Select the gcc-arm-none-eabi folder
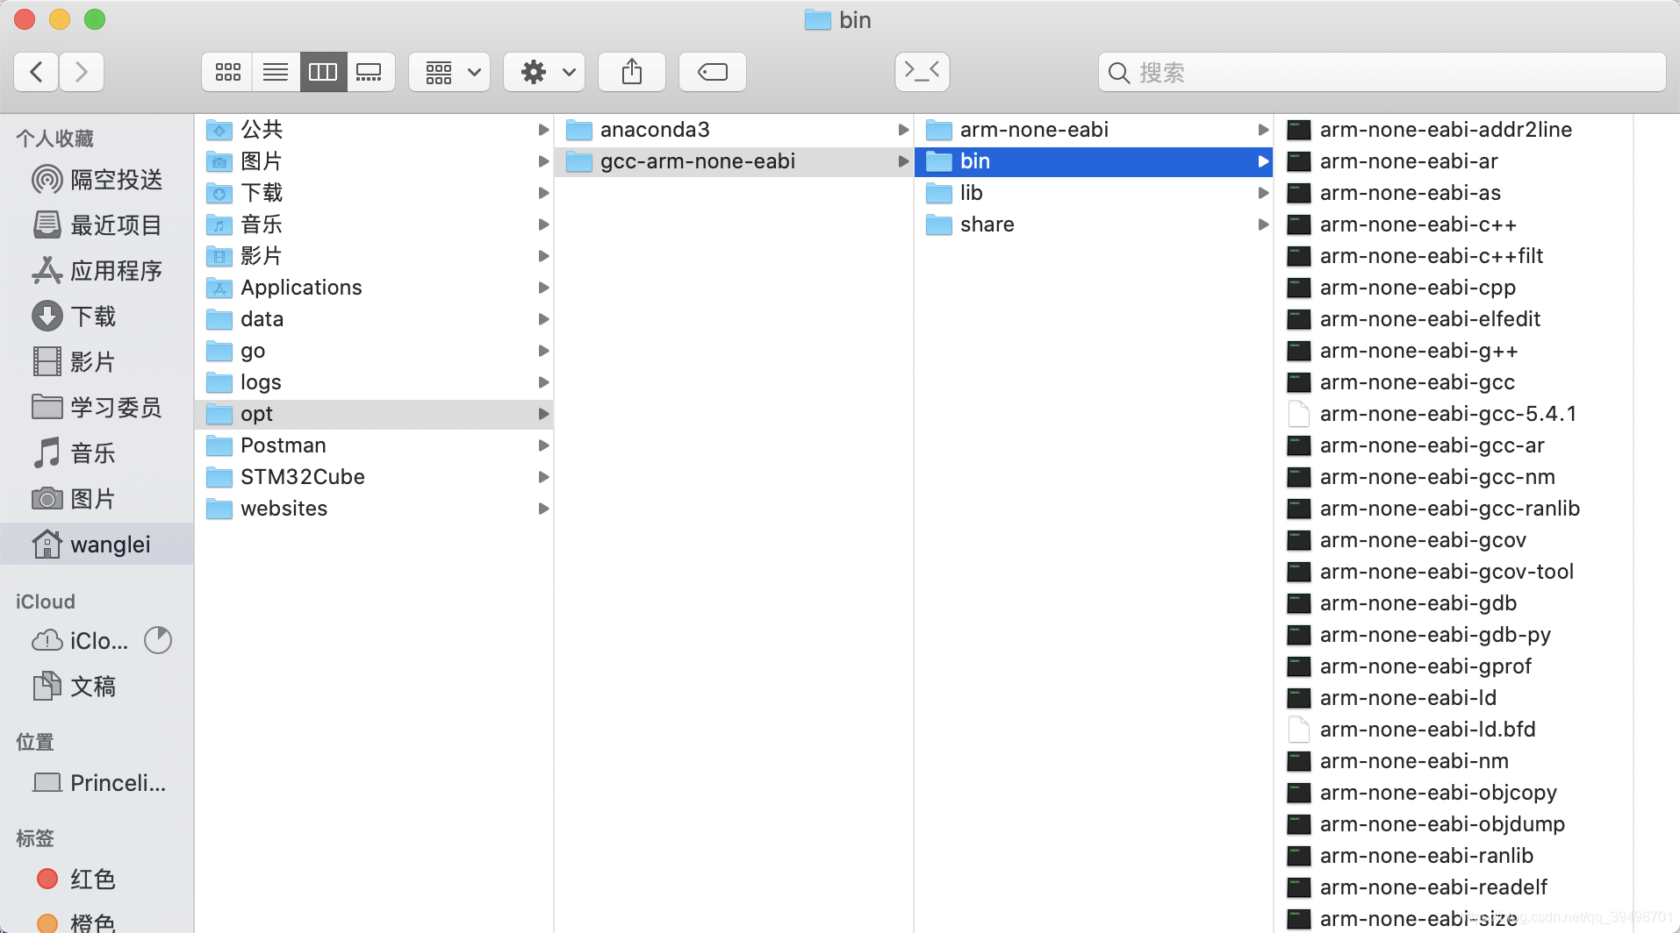1680x933 pixels. pyautogui.click(x=734, y=161)
